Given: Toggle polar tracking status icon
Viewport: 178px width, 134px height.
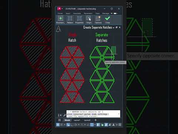Looking at the screenshot, I should click(x=76, y=125).
